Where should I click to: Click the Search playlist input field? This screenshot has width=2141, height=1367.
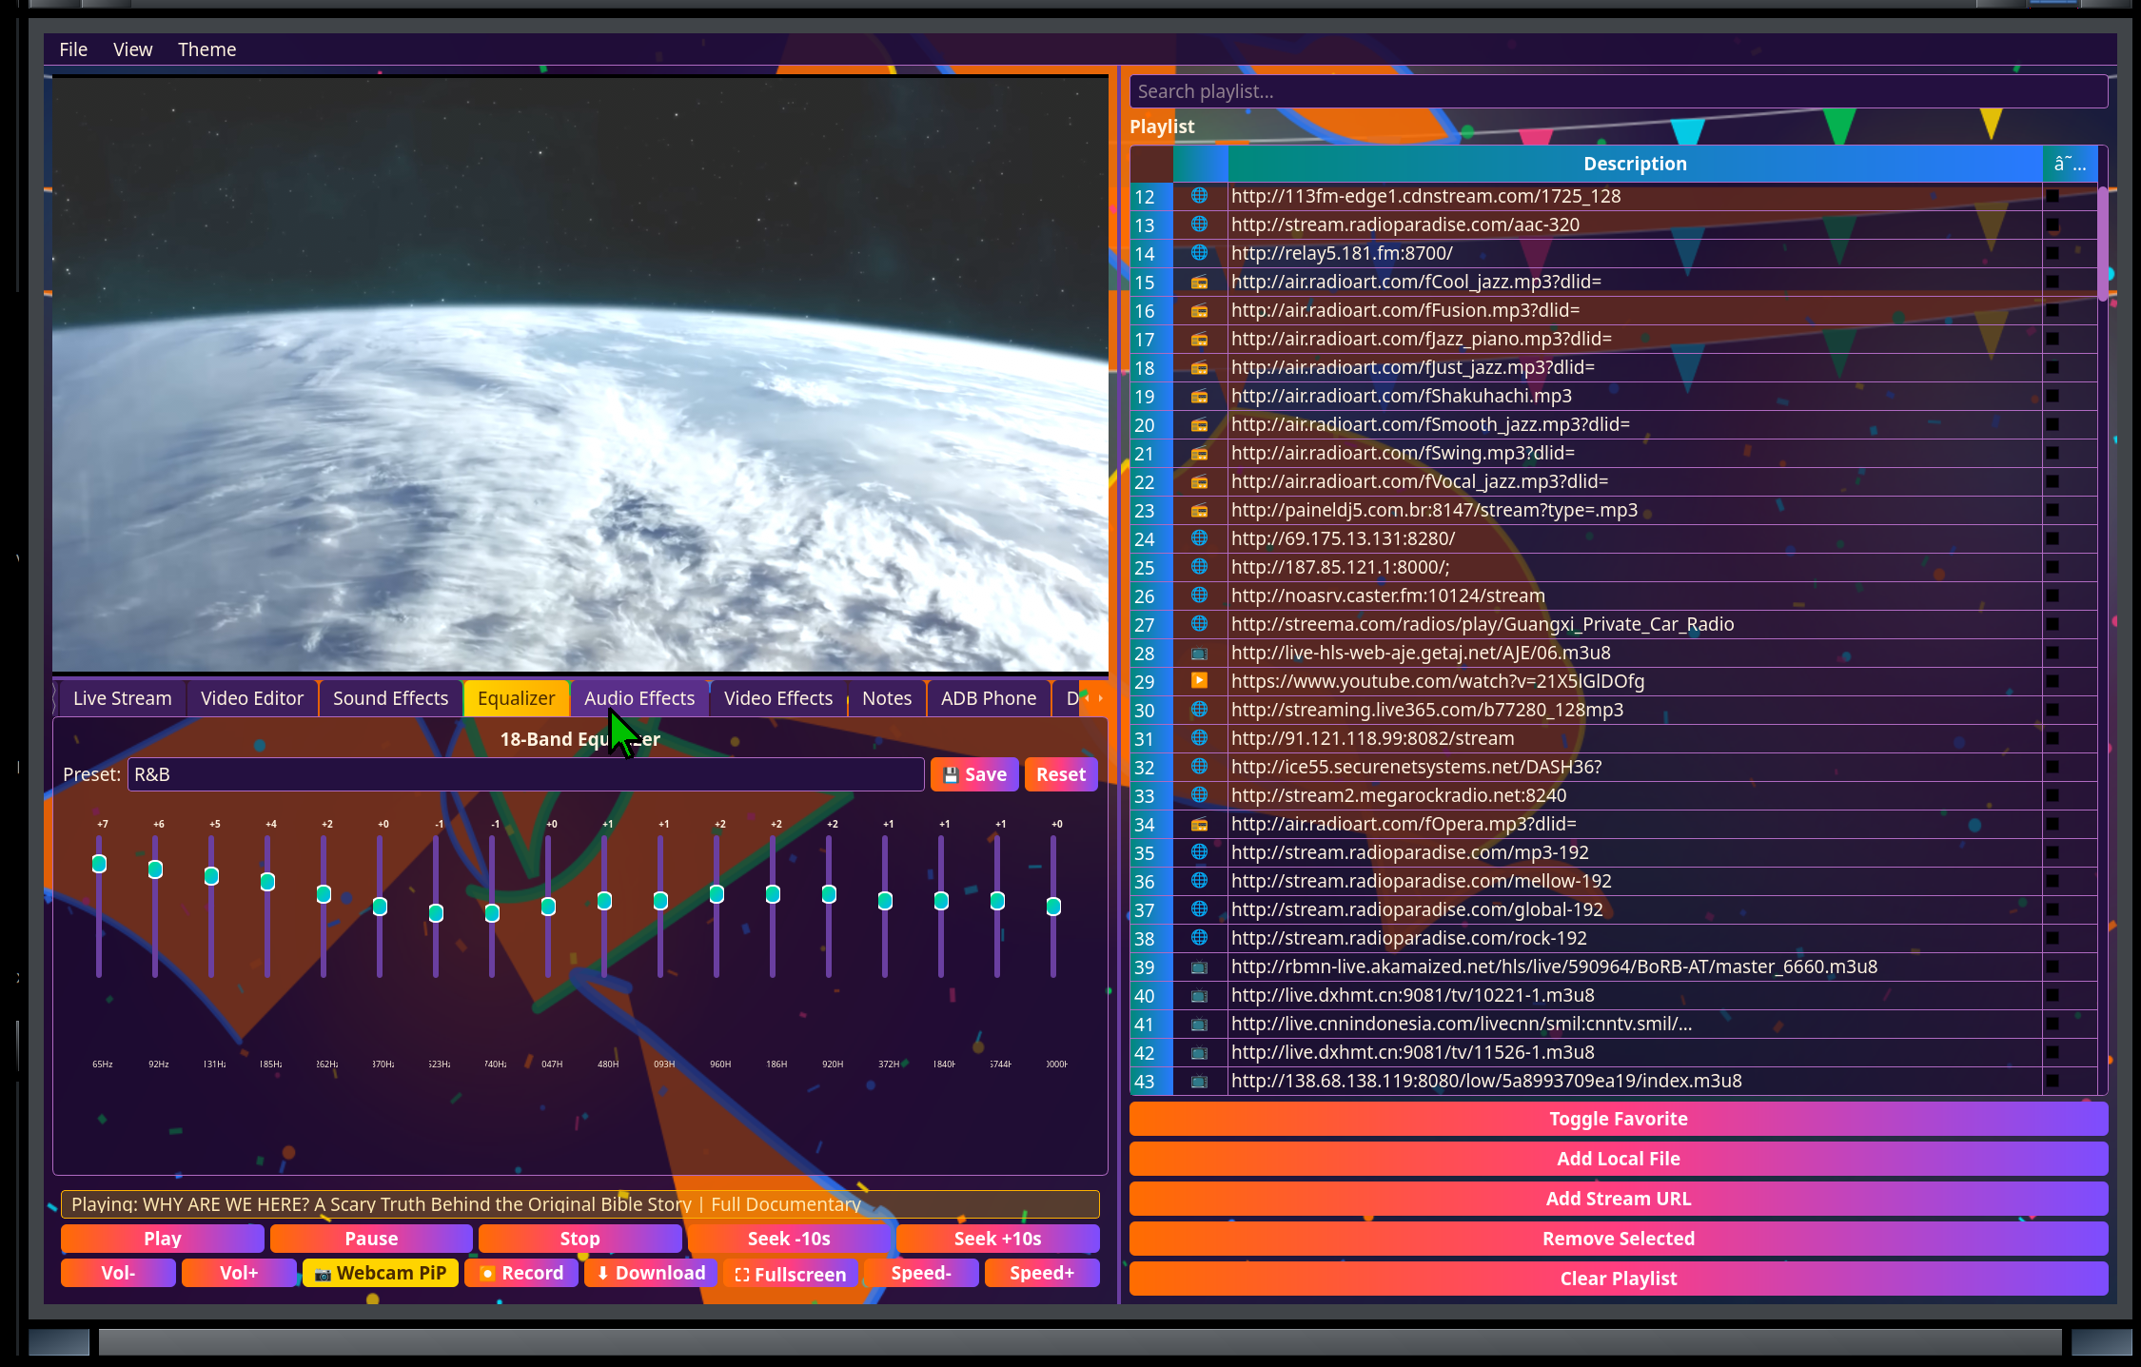(x=1618, y=91)
